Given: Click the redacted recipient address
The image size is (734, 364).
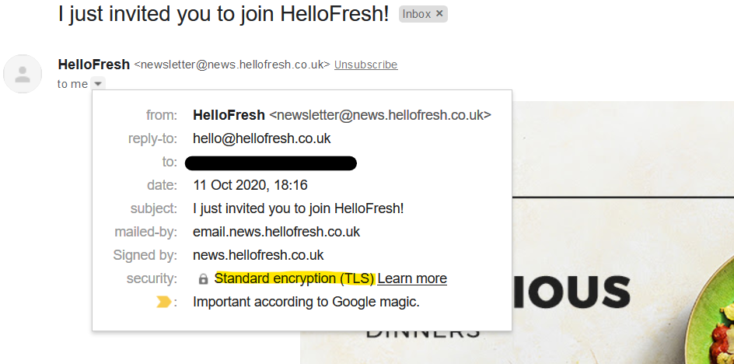Looking at the screenshot, I should pyautogui.click(x=271, y=163).
